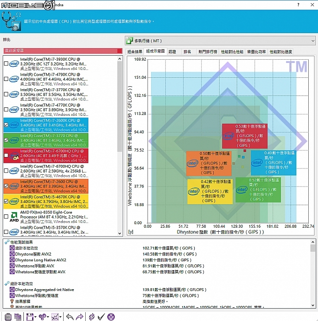Click small red data marker in chart
The height and width of the screenshot is (321, 318).
[245, 151]
